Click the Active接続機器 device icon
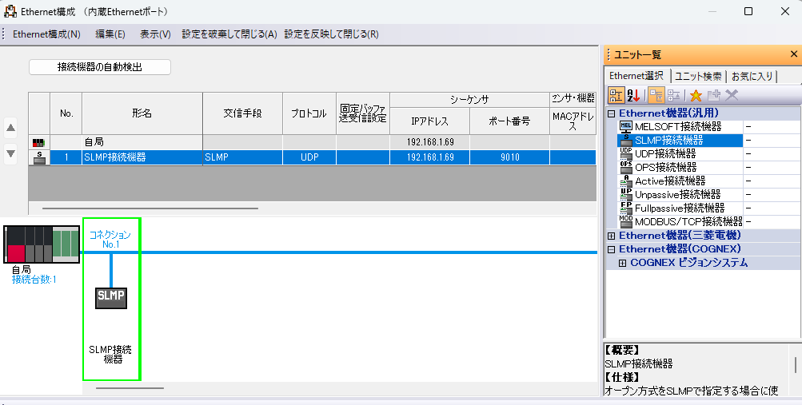 coord(626,181)
